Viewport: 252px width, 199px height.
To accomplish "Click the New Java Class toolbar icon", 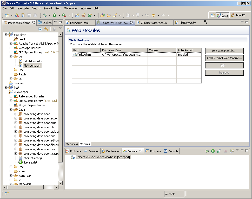I will [90, 15].
